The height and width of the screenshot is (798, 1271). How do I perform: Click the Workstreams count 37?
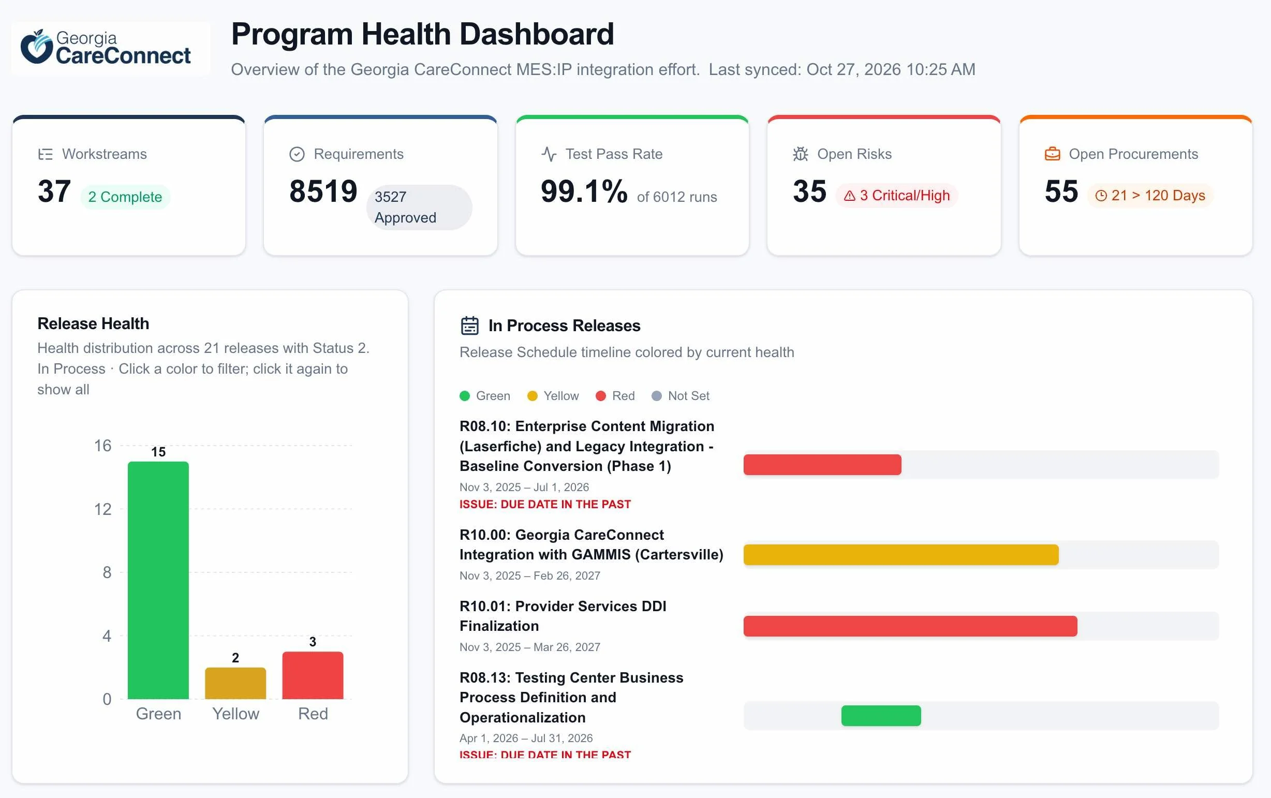[x=54, y=191]
